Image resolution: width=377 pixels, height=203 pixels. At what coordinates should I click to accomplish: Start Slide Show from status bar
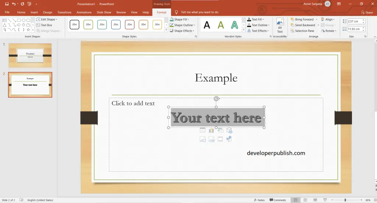click(325, 200)
